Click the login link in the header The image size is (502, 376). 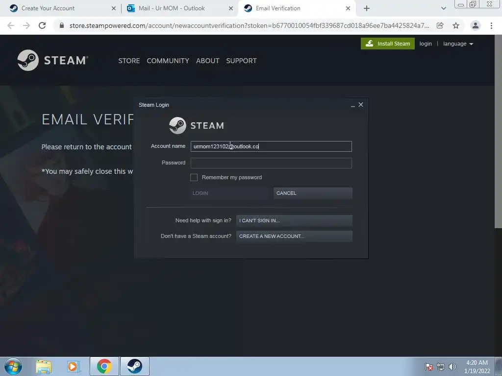(426, 44)
